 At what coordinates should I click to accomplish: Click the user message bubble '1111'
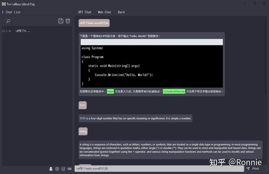coord(82,105)
